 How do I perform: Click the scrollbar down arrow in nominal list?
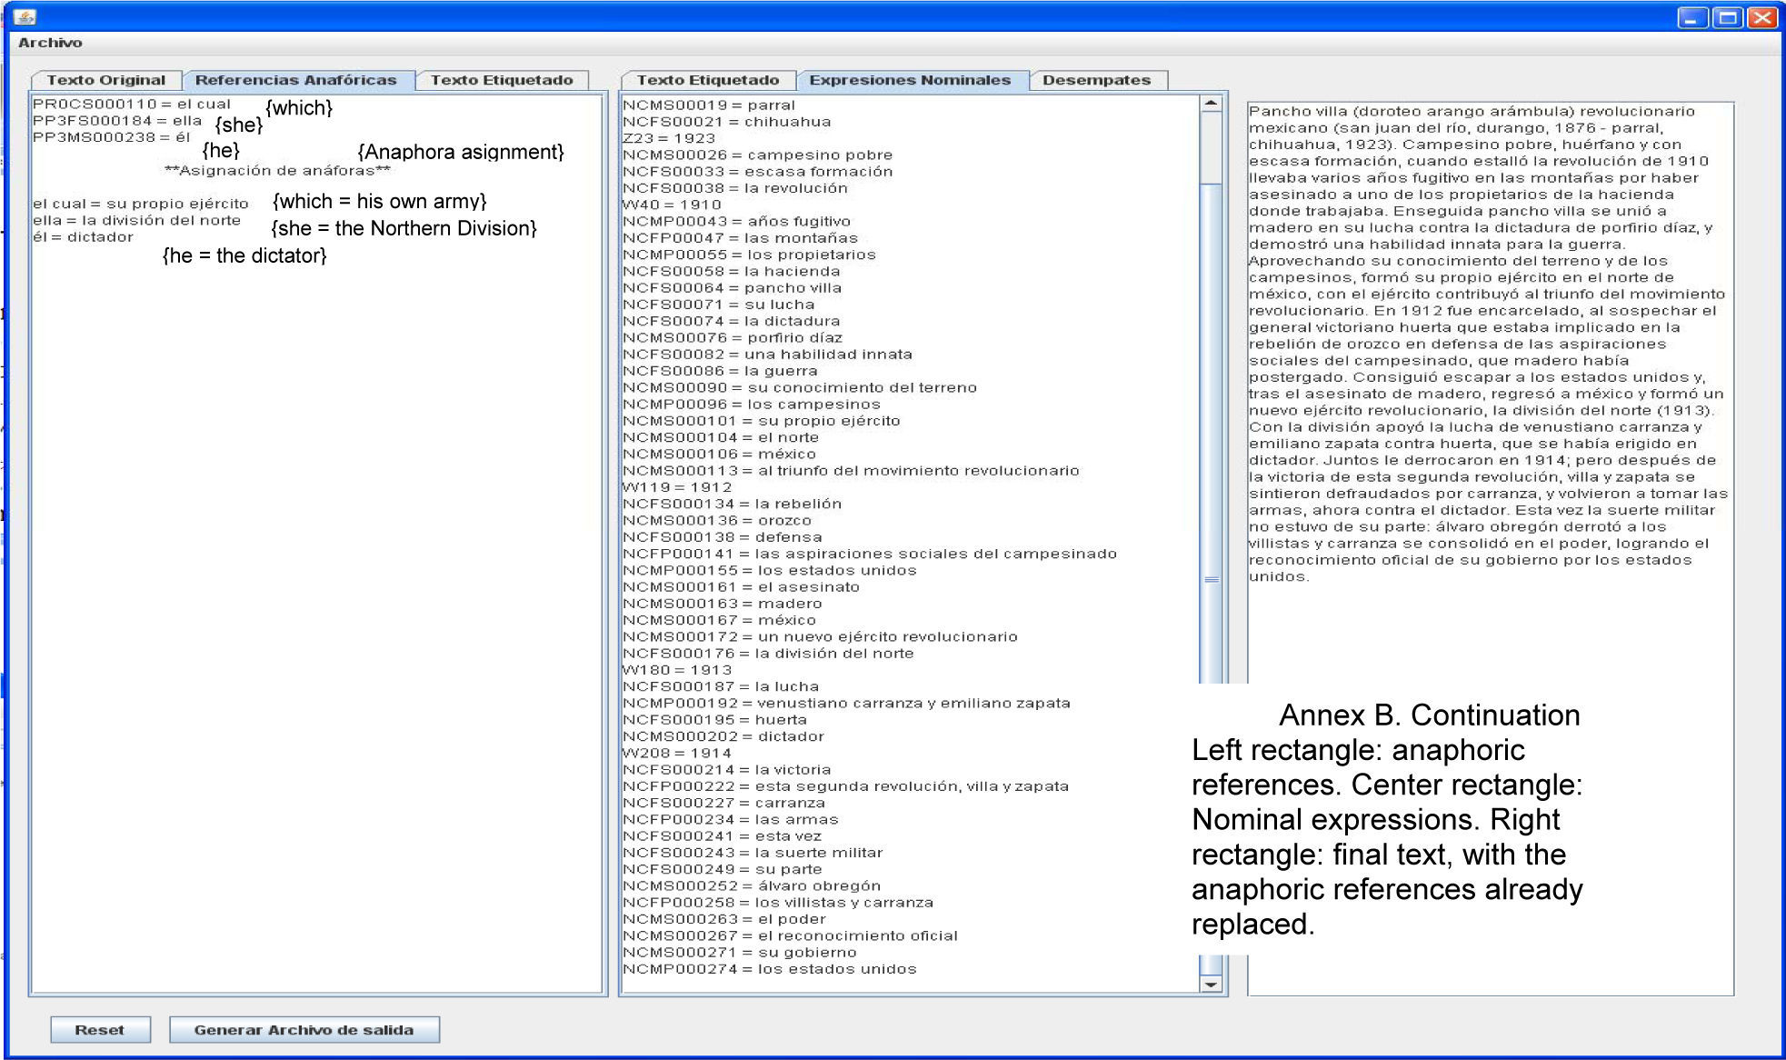click(1211, 984)
